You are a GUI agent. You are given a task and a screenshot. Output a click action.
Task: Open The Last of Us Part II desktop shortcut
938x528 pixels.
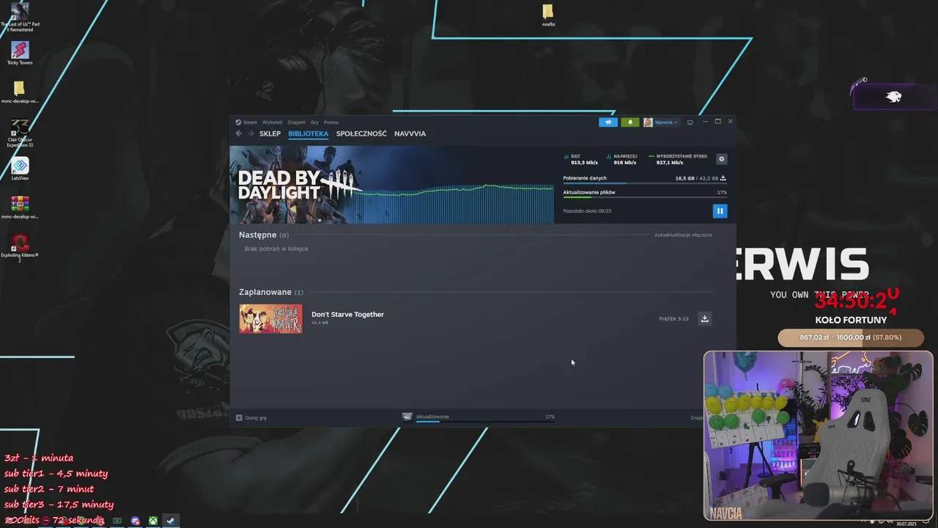[20, 17]
